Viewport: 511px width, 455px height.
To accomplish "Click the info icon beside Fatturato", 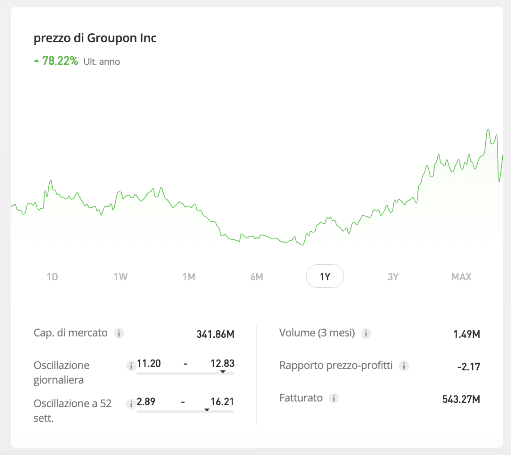I will (x=335, y=398).
